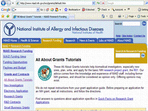Expand the Check dropdown arrow
Screen dimensions: 148x111
tap(109, 10)
